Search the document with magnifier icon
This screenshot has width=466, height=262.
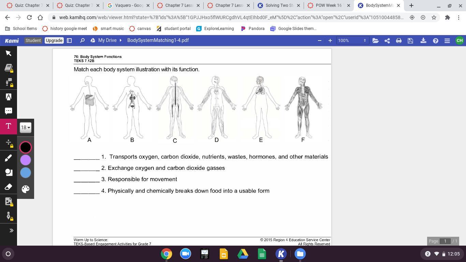coord(82,40)
